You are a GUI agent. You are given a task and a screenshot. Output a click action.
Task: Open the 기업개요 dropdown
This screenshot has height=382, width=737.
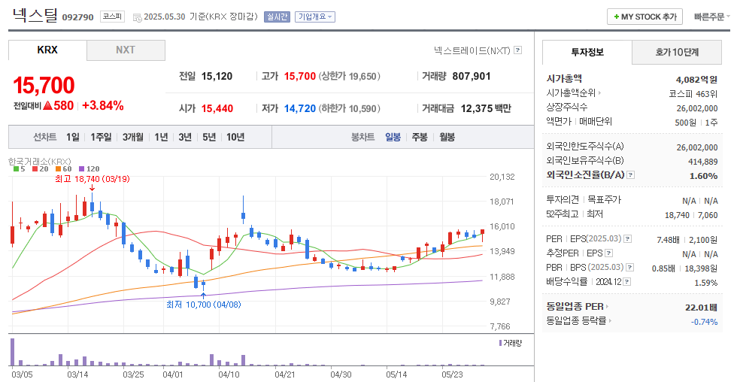click(315, 17)
